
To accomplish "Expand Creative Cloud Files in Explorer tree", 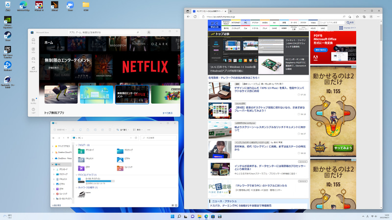I will tap(53, 152).
